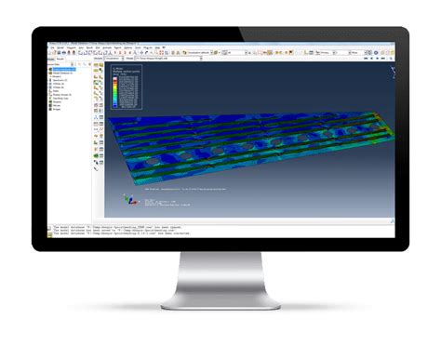Select Spectrums tree node
The image size is (441, 346).
click(60, 80)
